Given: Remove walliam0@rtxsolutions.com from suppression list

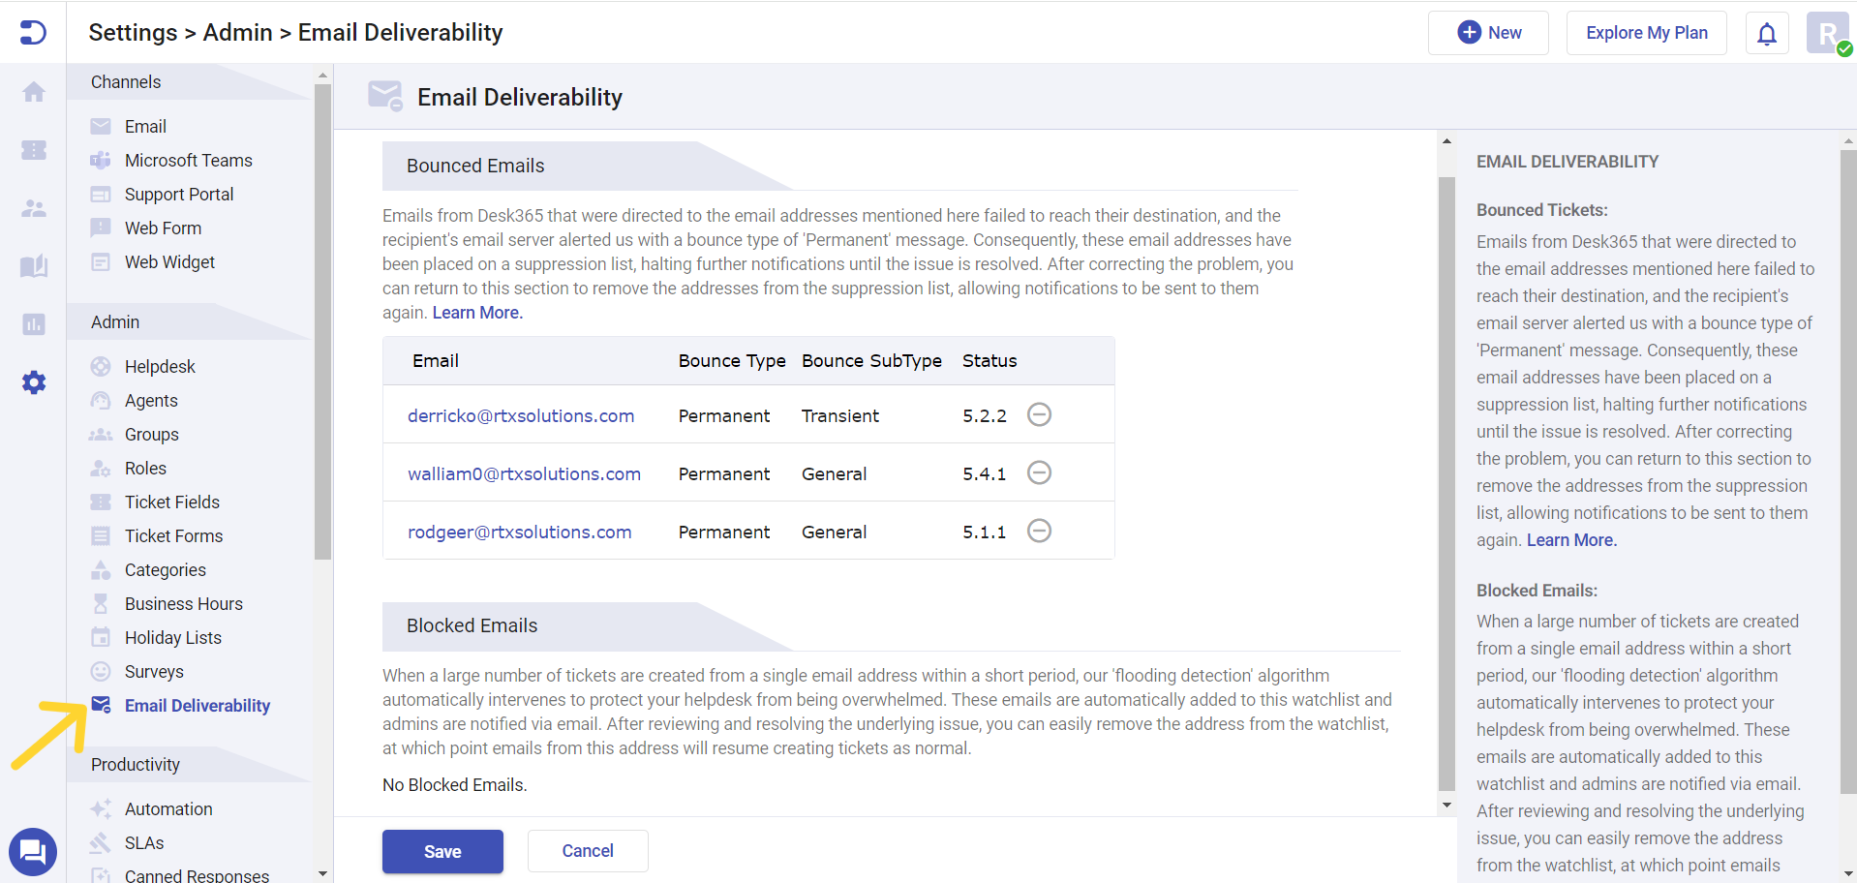Looking at the screenshot, I should [1039, 472].
